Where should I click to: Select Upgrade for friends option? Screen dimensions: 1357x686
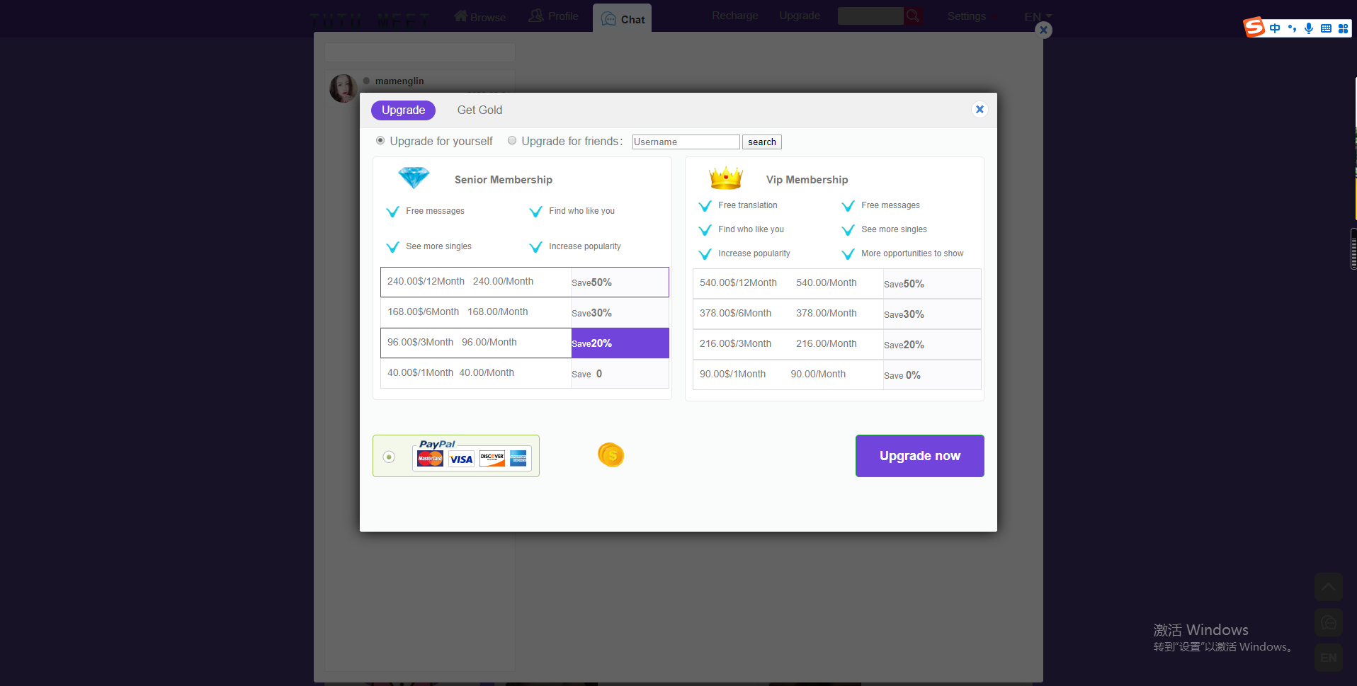pyautogui.click(x=512, y=141)
